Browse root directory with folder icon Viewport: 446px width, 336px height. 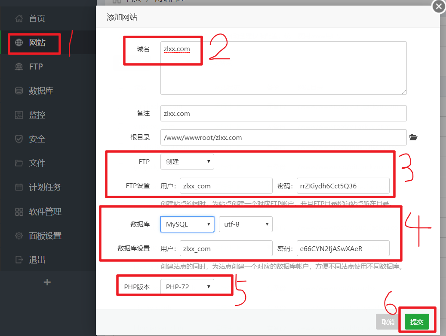point(413,138)
